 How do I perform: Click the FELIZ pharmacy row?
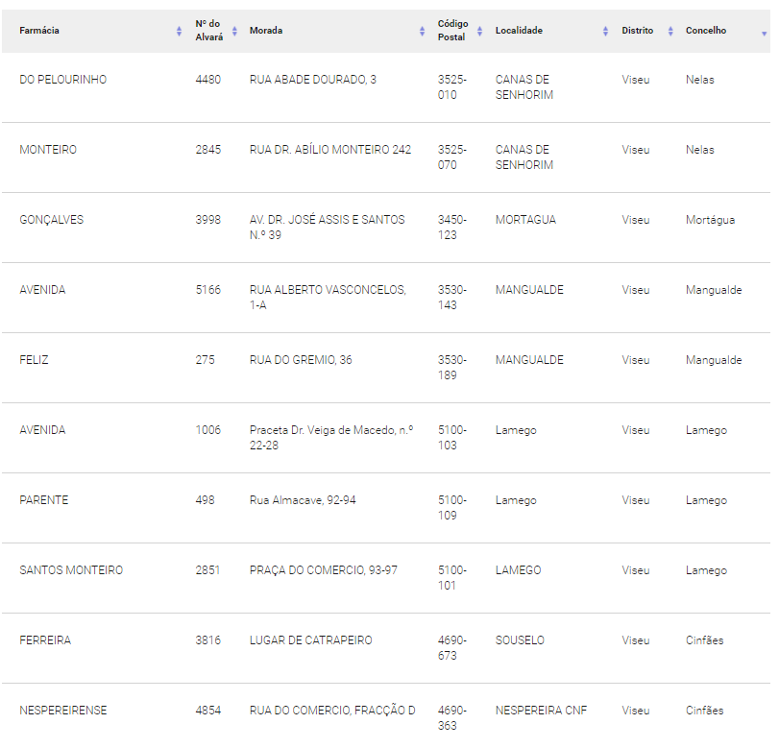coord(385,368)
